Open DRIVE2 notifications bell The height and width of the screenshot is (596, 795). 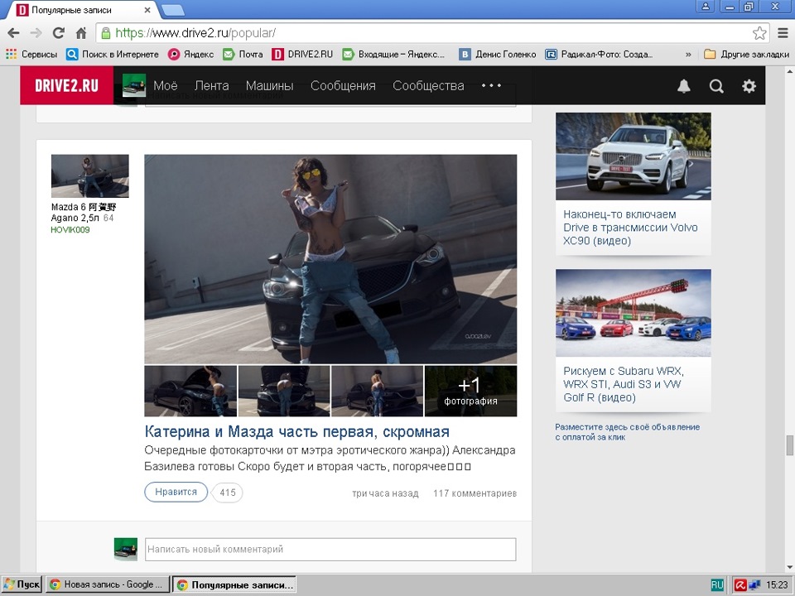tap(684, 86)
